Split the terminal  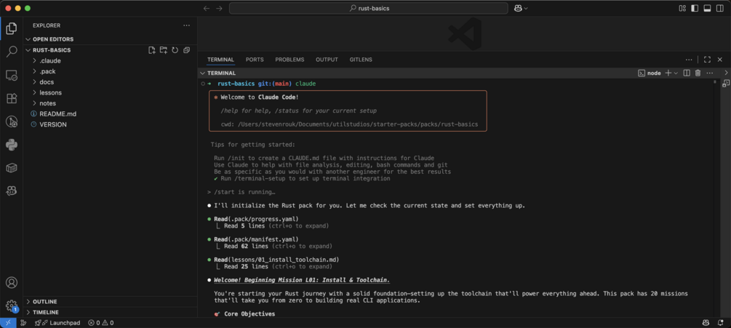[686, 73]
